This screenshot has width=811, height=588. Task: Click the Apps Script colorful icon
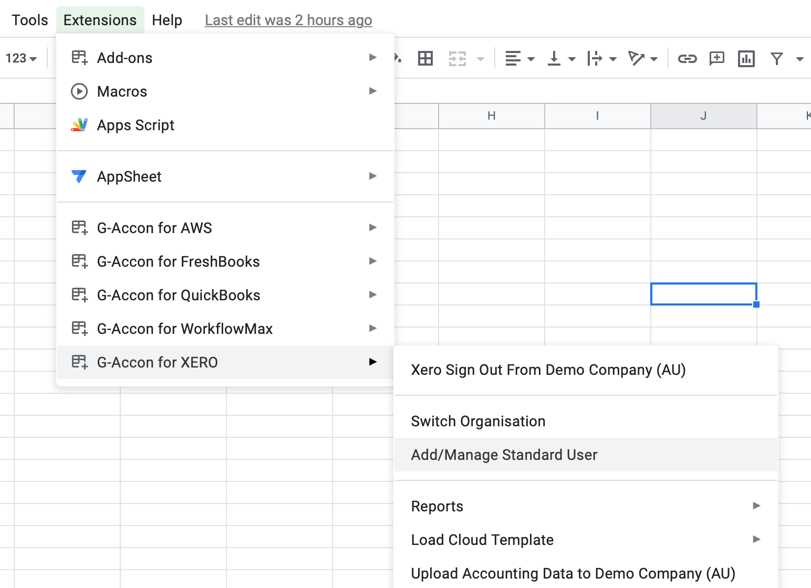click(x=79, y=125)
